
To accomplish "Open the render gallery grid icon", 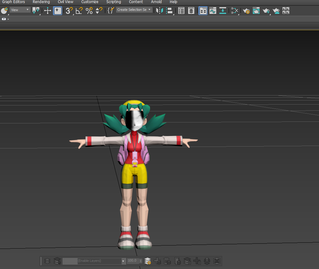I will [x=286, y=11].
